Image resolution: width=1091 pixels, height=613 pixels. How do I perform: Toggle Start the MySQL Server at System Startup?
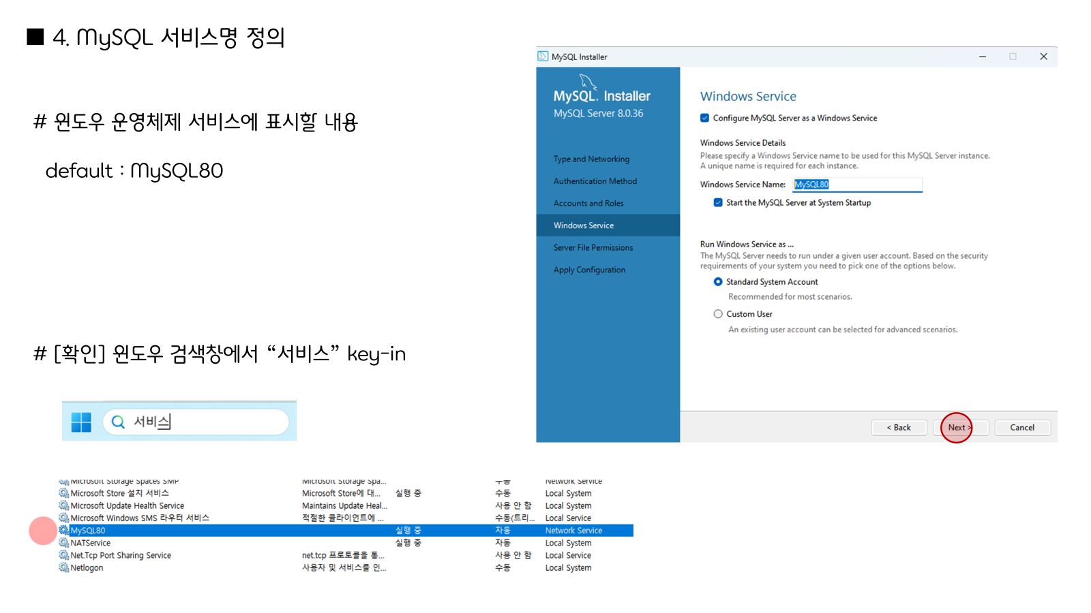[x=718, y=202]
